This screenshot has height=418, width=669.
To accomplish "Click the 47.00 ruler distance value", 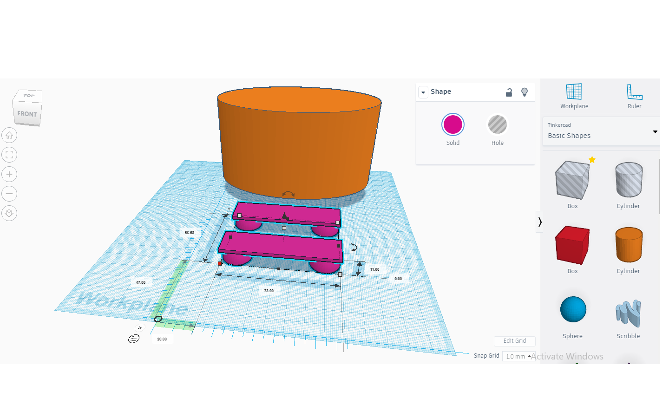I will pyautogui.click(x=141, y=282).
